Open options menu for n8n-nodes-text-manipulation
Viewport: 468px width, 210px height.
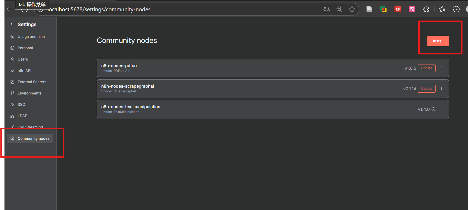(x=442, y=109)
